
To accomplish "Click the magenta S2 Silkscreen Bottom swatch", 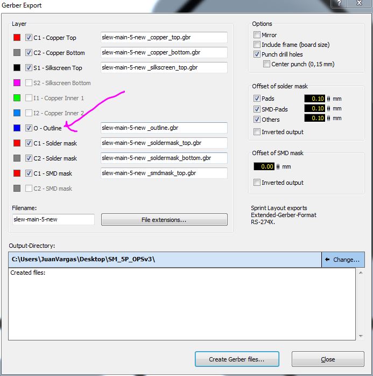I will tap(17, 83).
